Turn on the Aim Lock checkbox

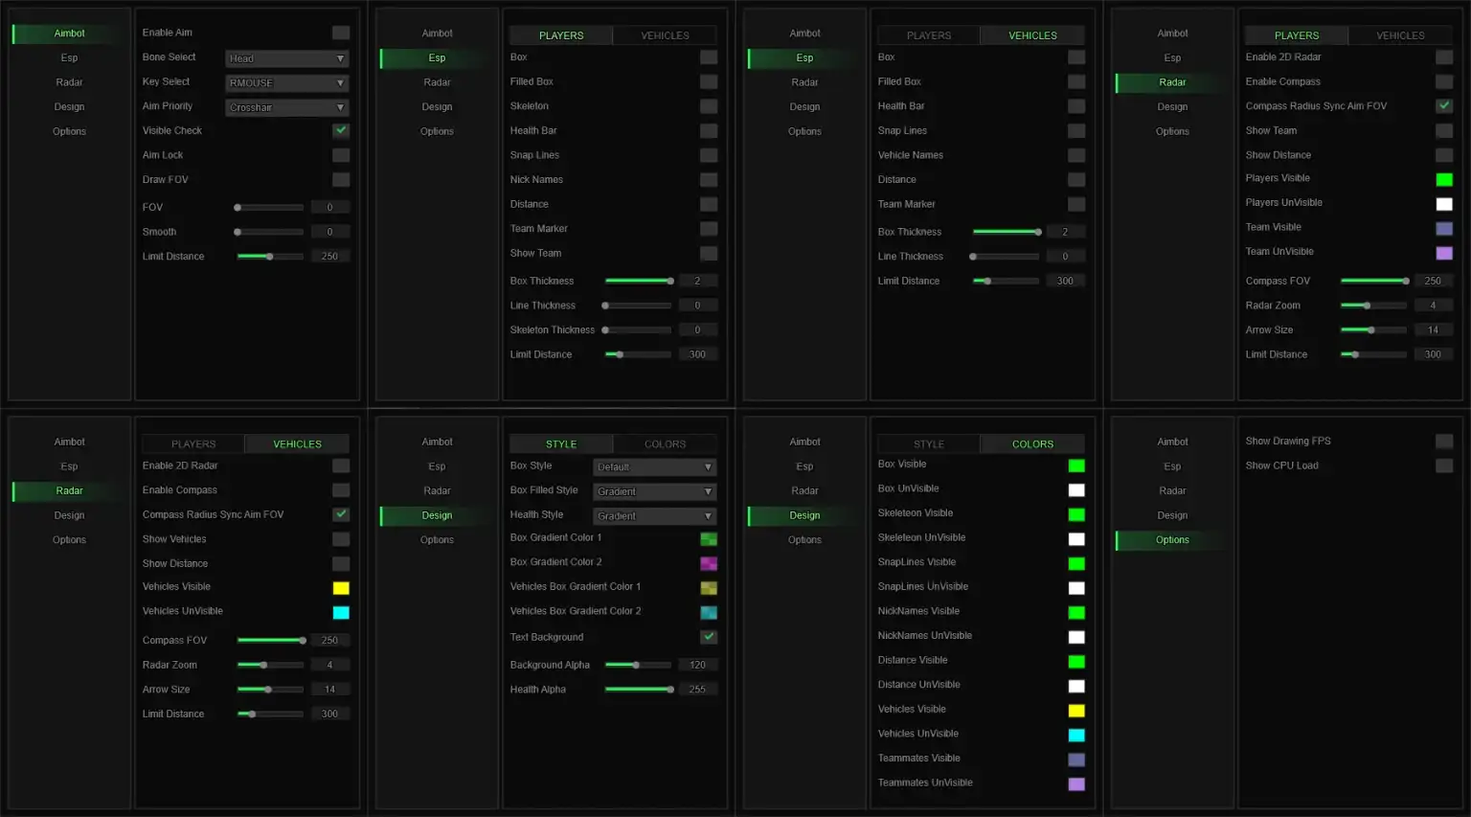point(340,155)
